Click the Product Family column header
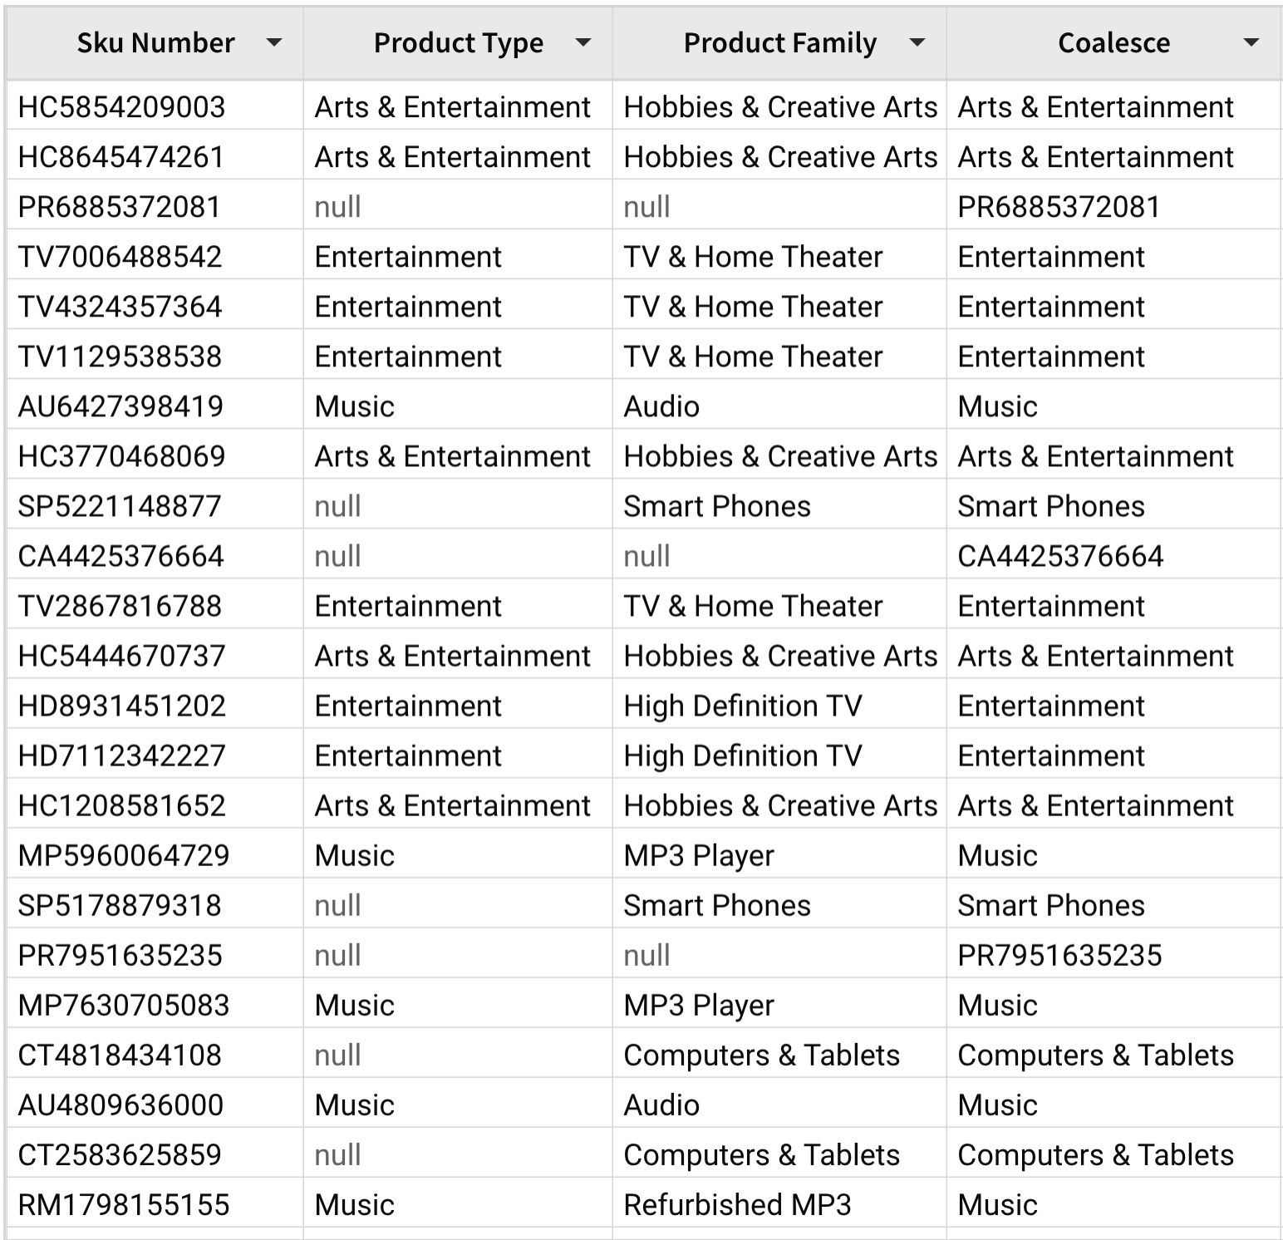The width and height of the screenshot is (1283, 1240). (x=779, y=43)
